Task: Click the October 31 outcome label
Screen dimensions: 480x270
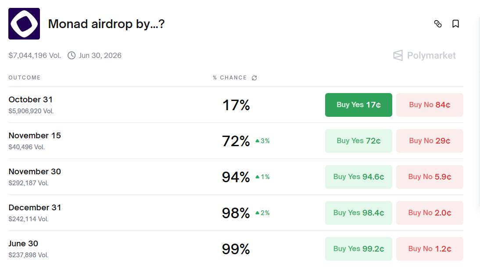Action: 30,100
